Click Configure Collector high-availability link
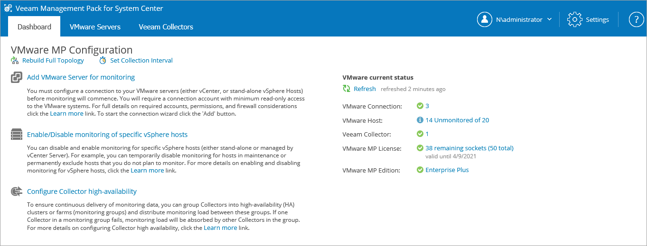 [x=82, y=191]
